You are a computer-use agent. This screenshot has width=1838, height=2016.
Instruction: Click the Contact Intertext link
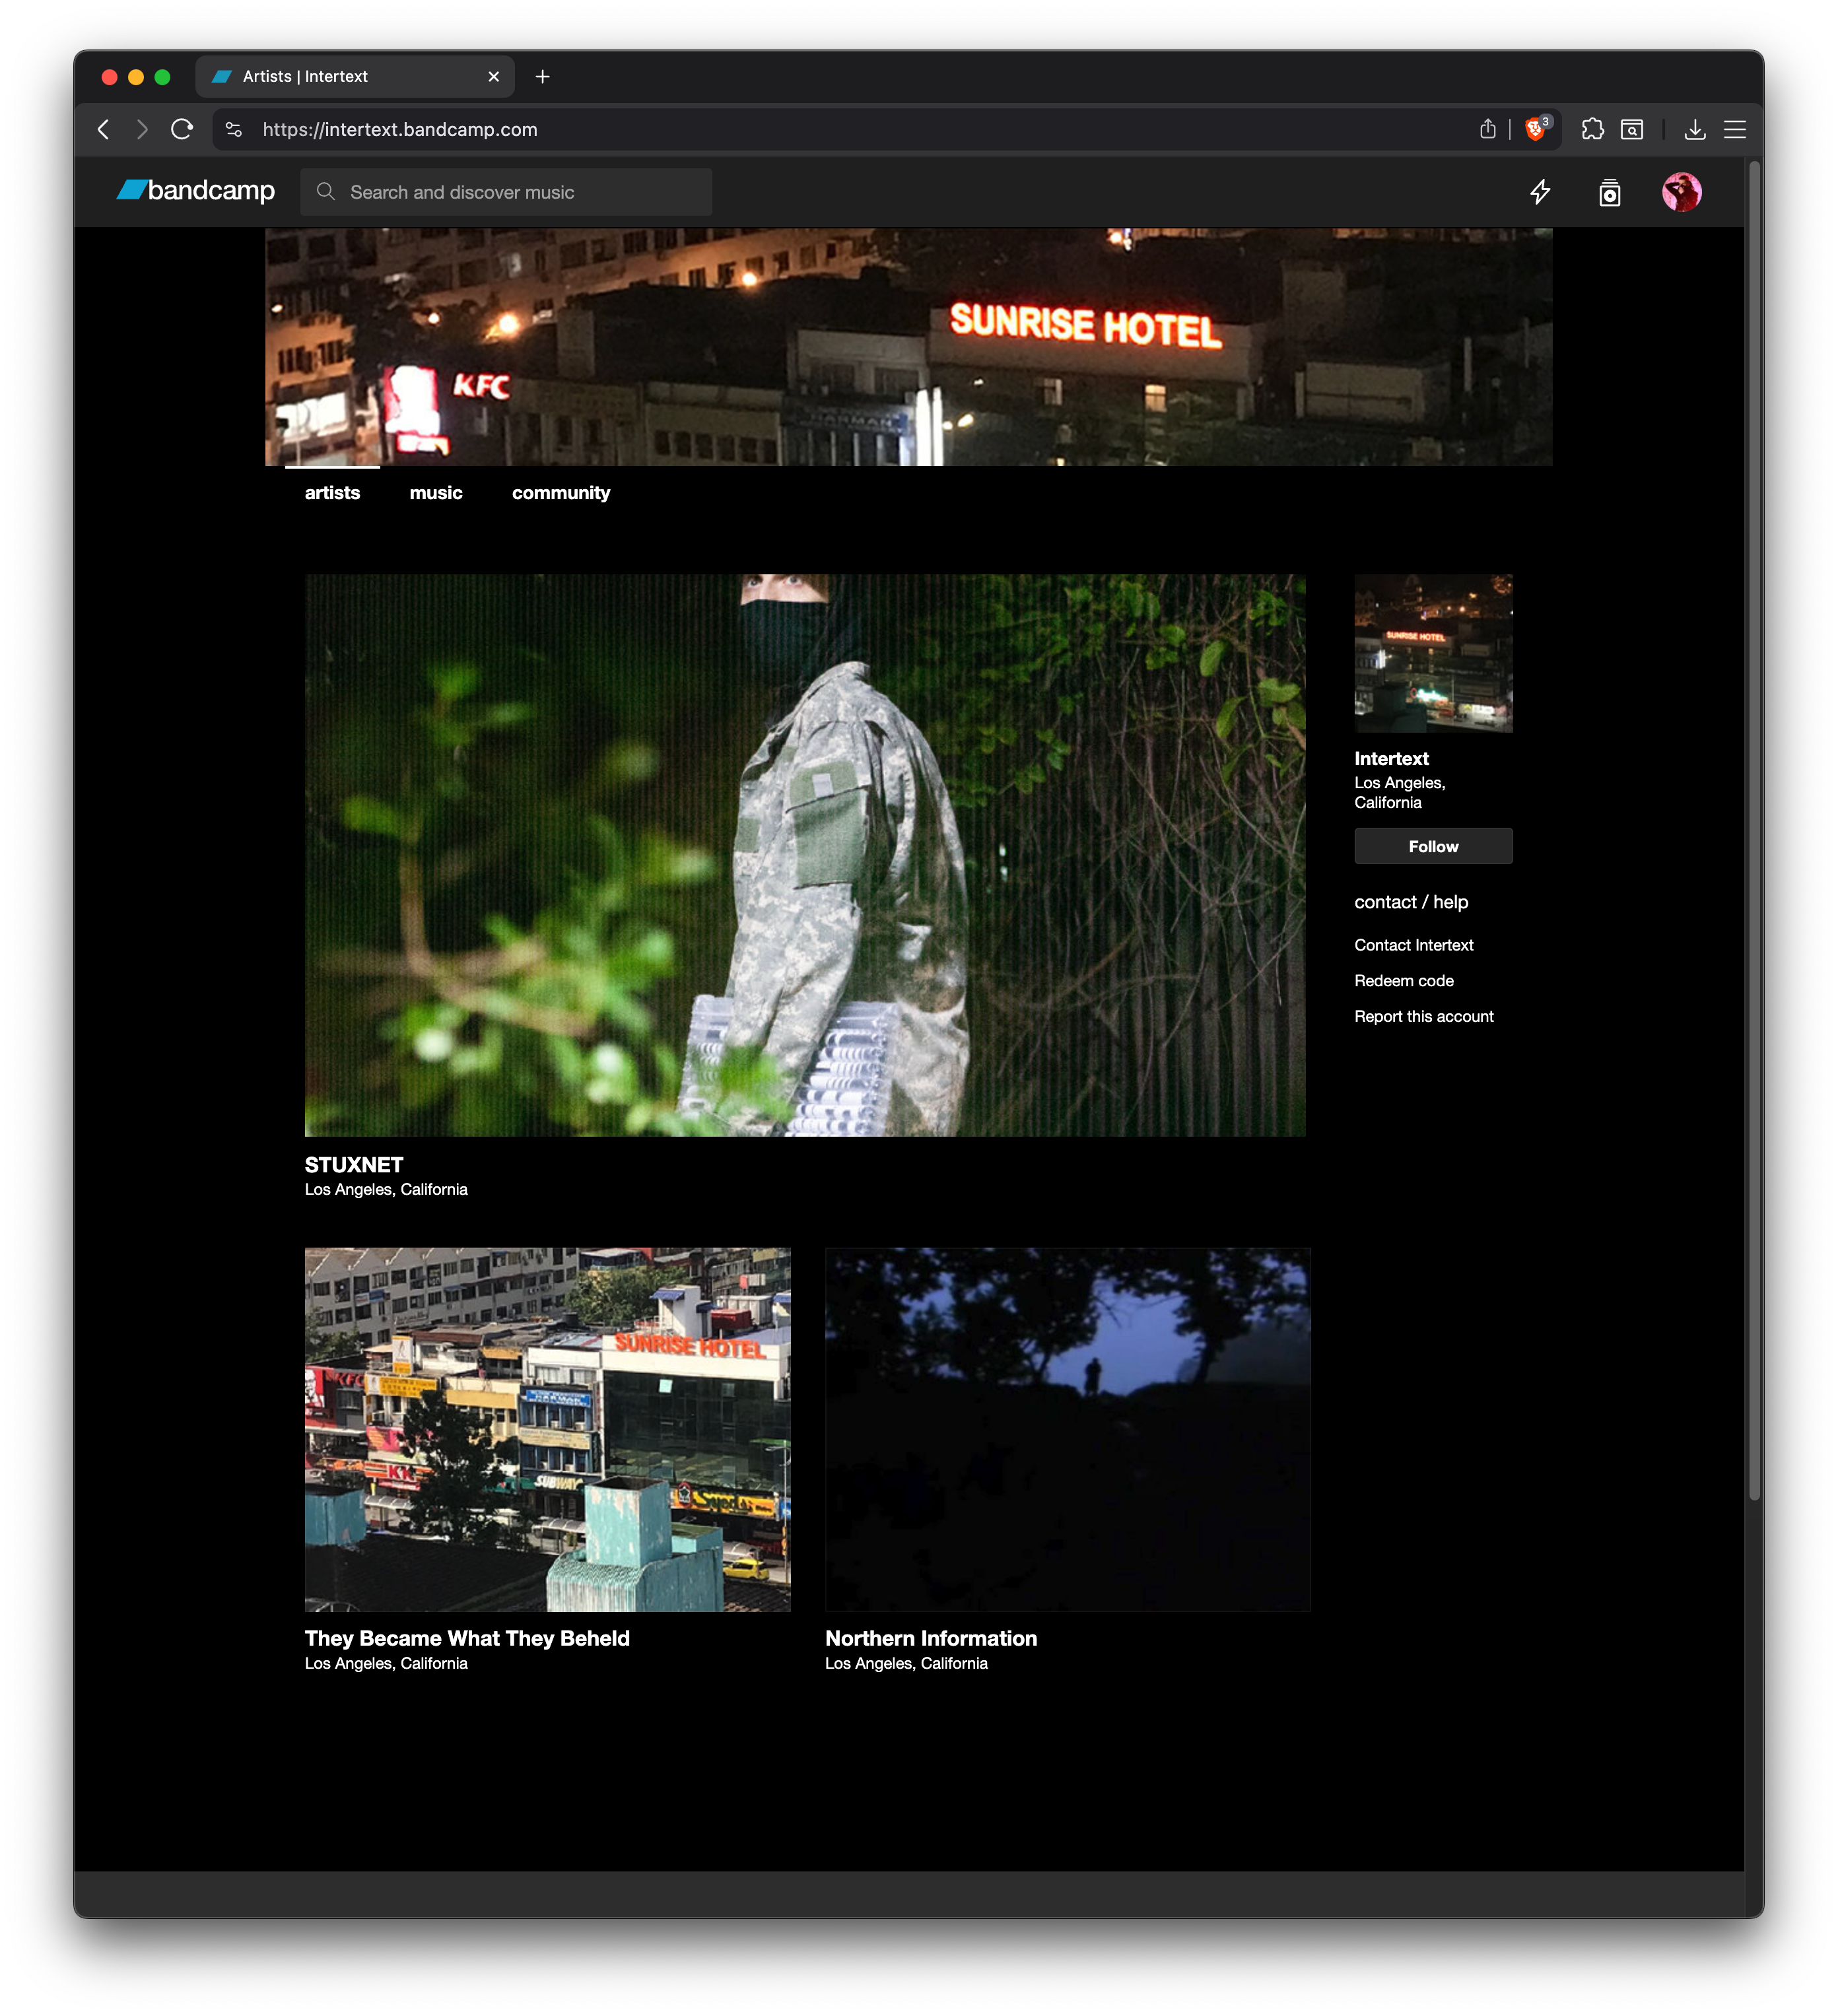click(1413, 945)
